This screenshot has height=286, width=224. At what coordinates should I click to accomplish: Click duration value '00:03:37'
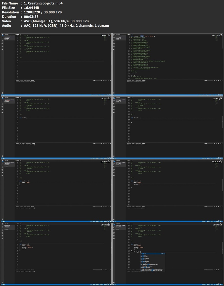tap(31, 17)
